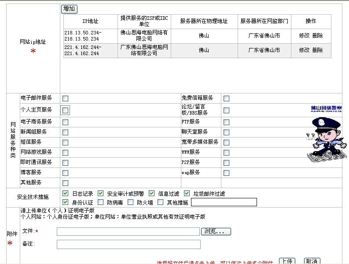Viewport: 349px width, 264px height.
Task: Uncheck the 垃圾邮件过滤 checkbox
Action: click(187, 193)
